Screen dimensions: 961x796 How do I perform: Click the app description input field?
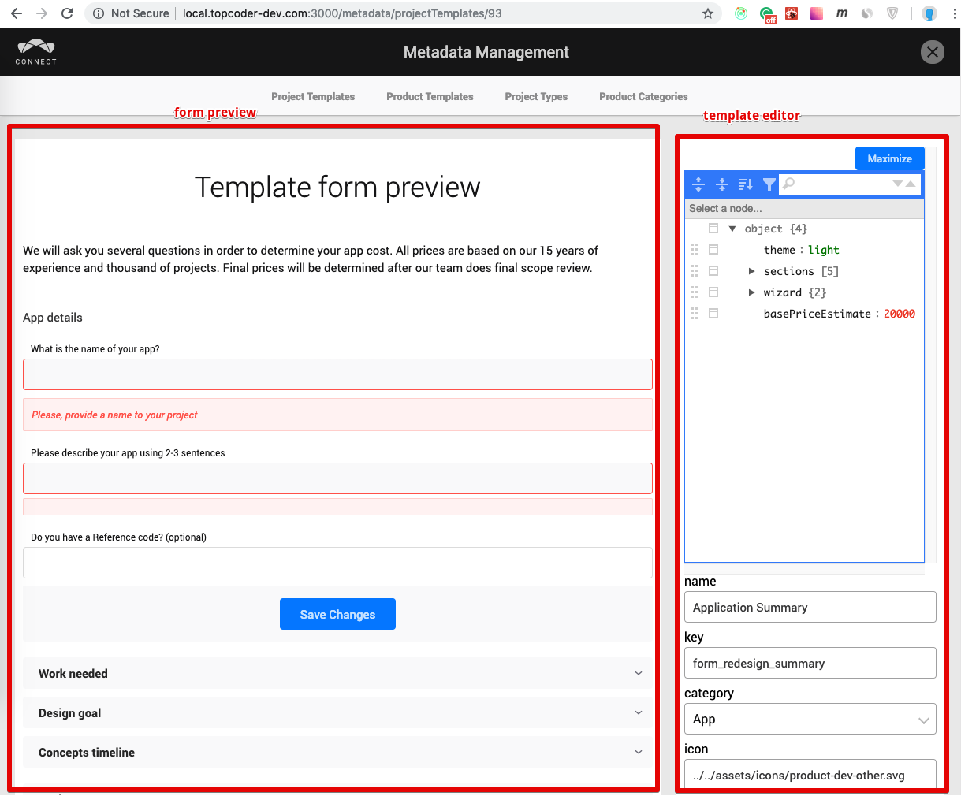pyautogui.click(x=337, y=478)
